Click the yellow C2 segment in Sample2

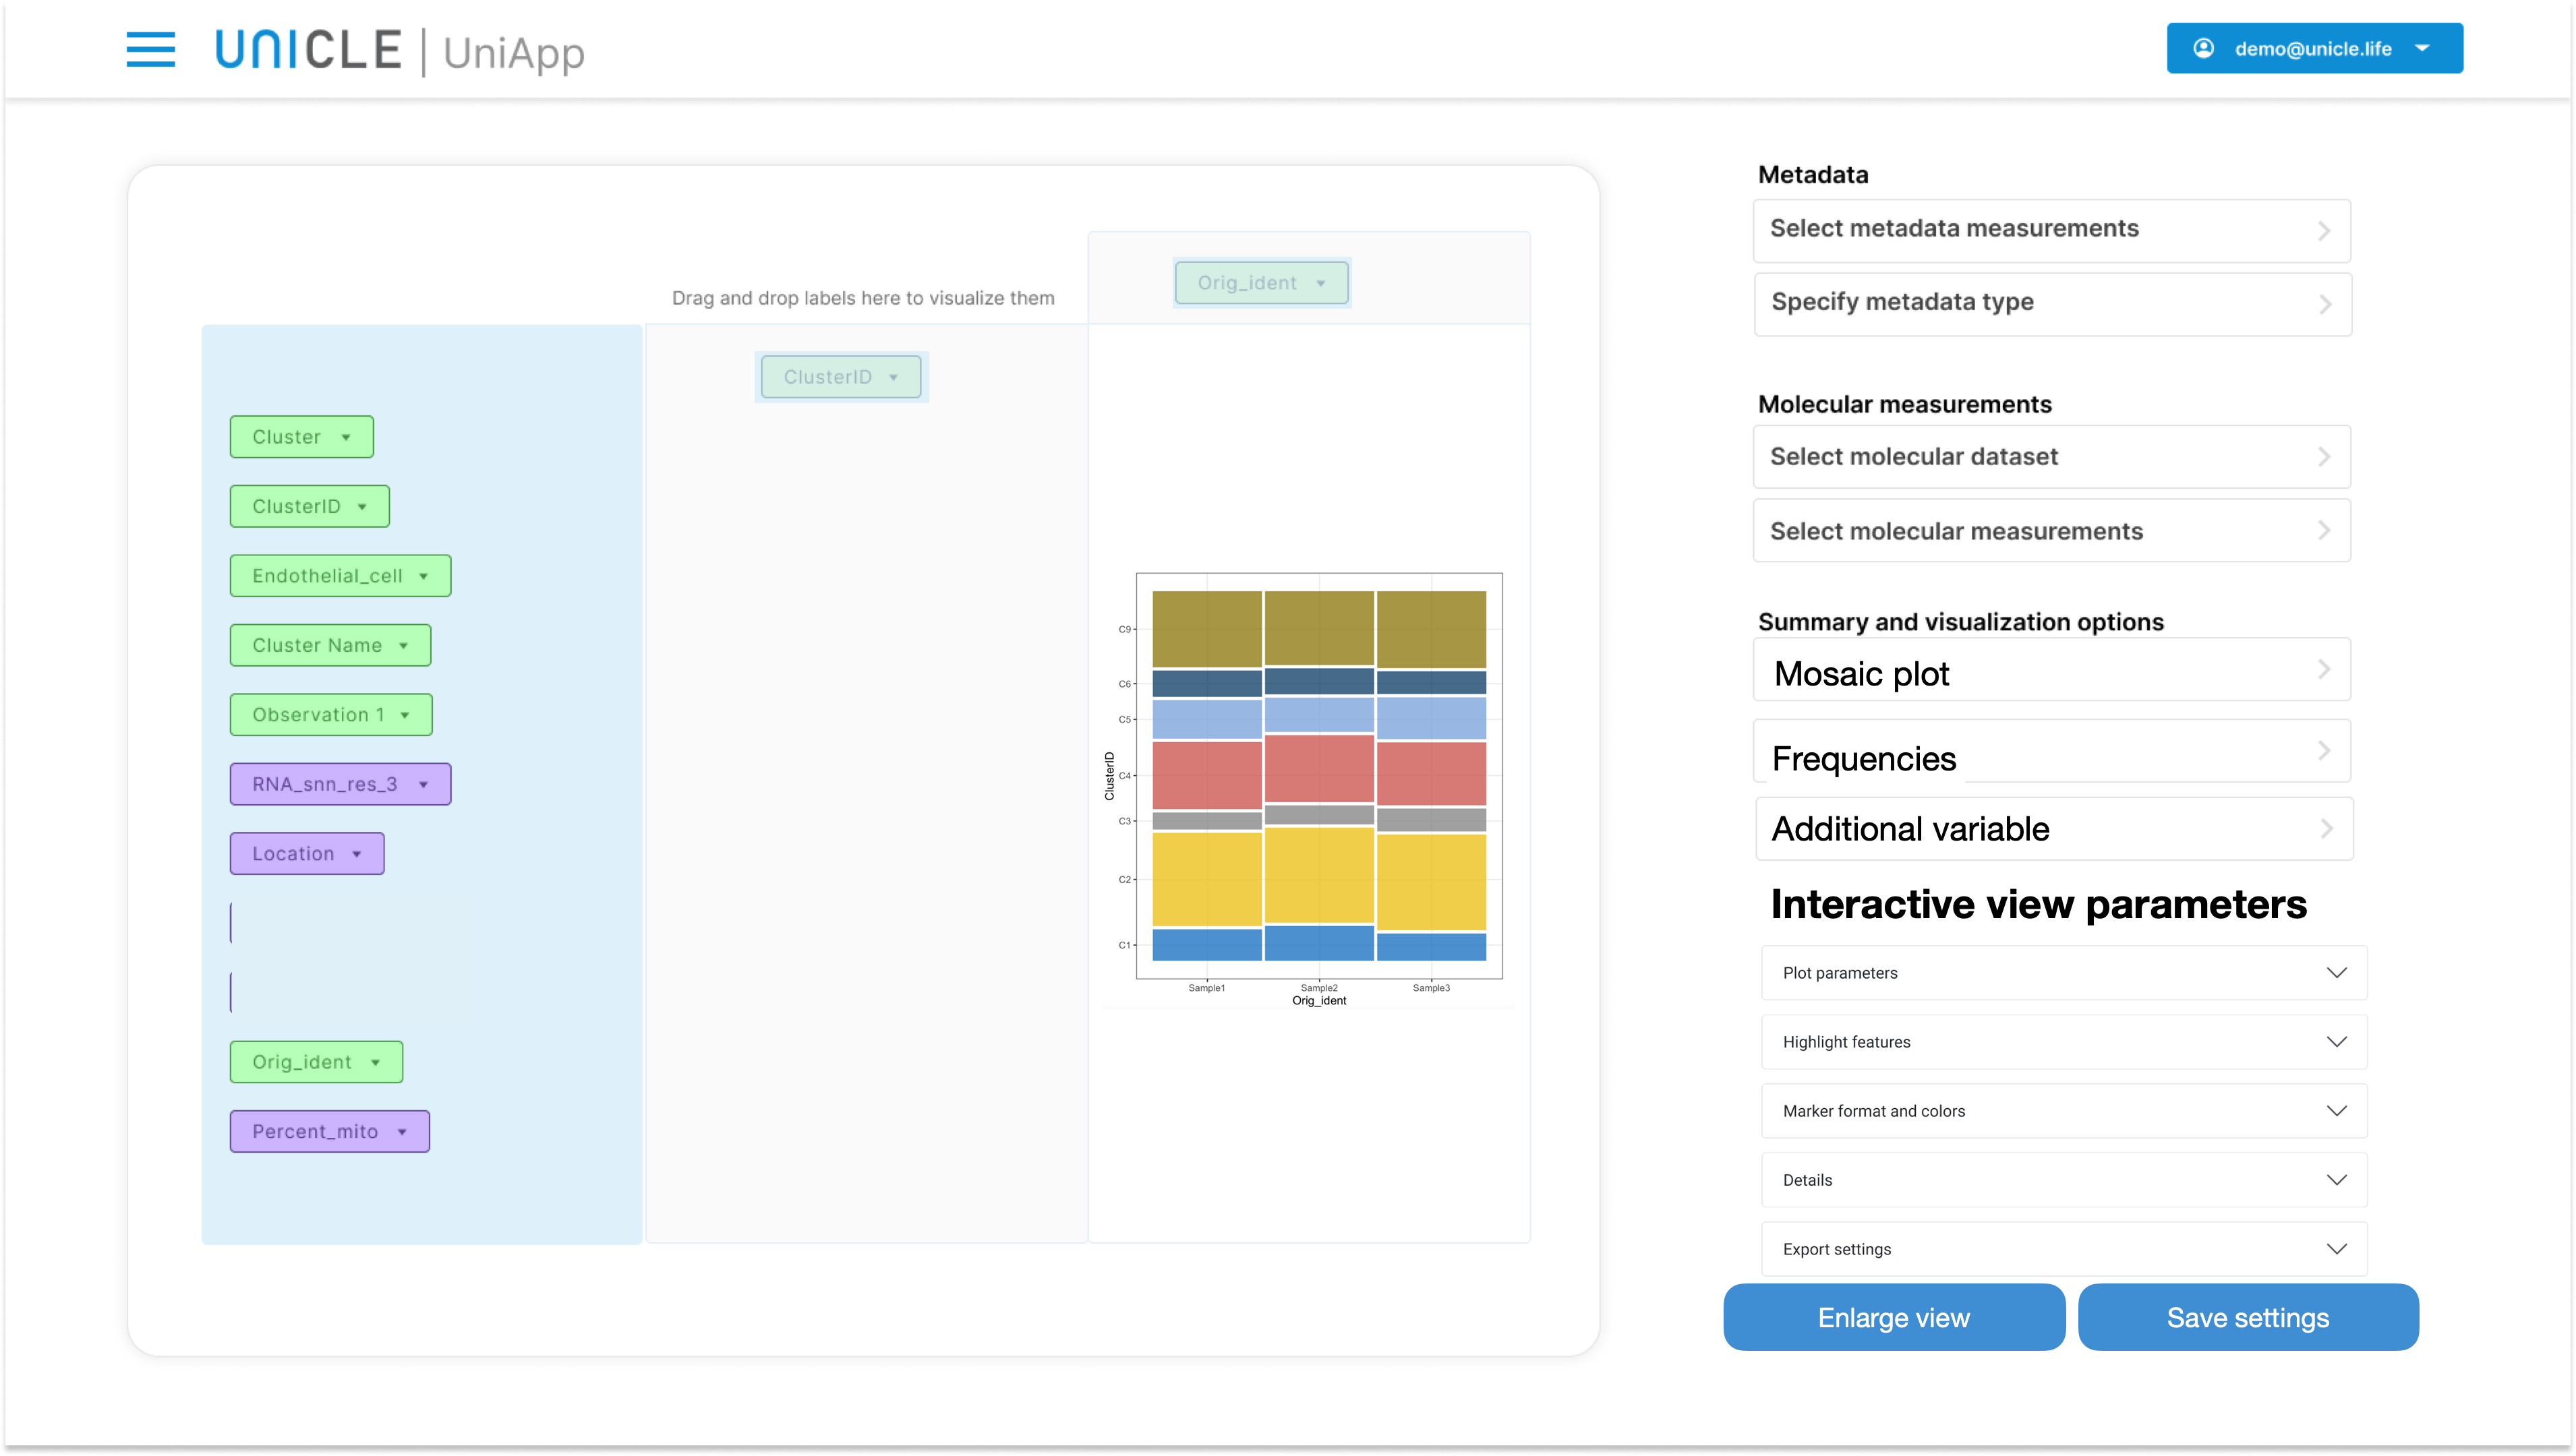1318,875
